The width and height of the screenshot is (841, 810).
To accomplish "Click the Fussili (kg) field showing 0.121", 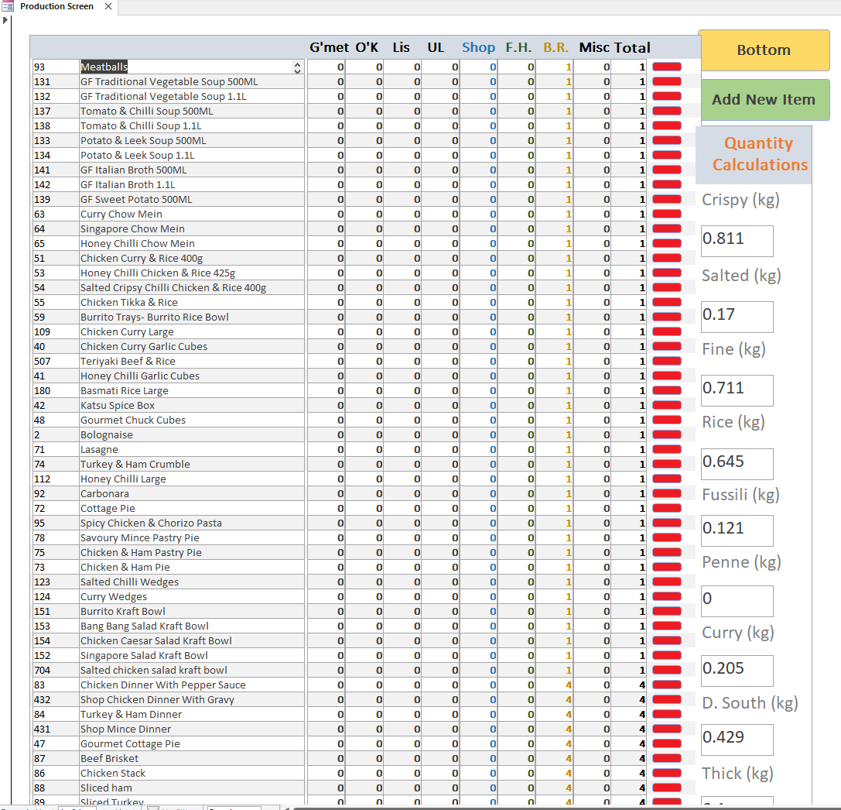I will [737, 531].
